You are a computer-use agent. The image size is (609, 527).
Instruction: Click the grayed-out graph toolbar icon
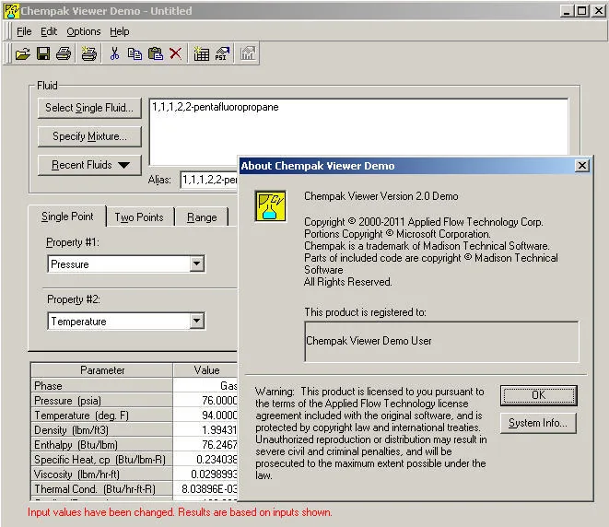[x=248, y=53]
